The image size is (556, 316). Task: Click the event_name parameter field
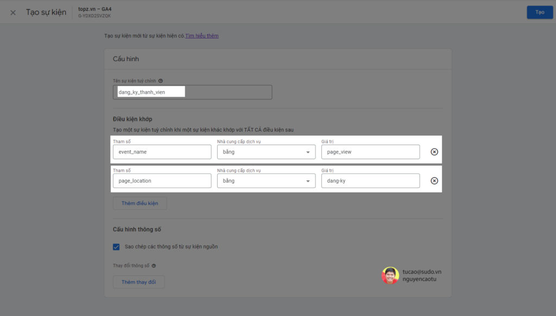pos(162,152)
